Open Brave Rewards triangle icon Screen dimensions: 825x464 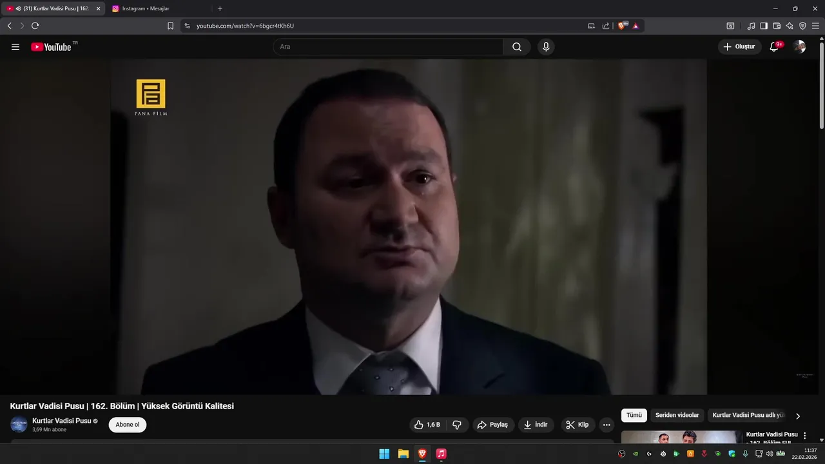click(x=636, y=26)
